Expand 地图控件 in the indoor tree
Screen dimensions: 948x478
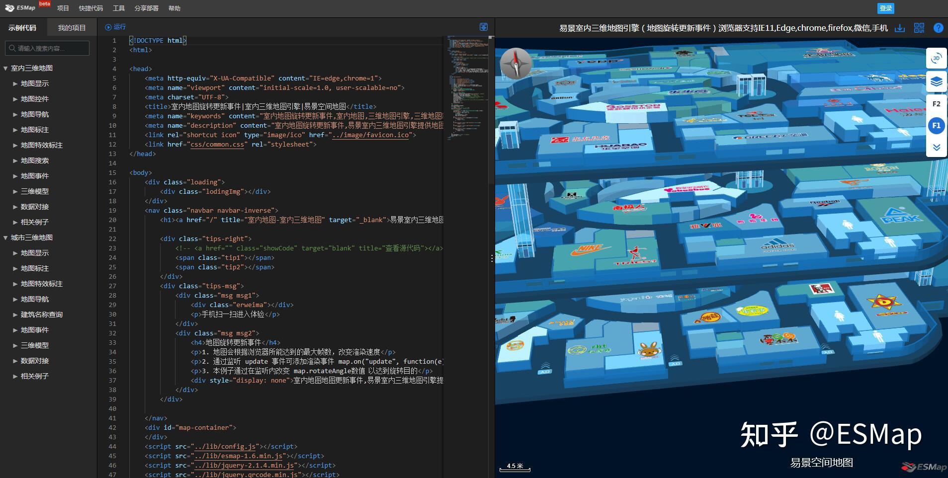(x=15, y=99)
